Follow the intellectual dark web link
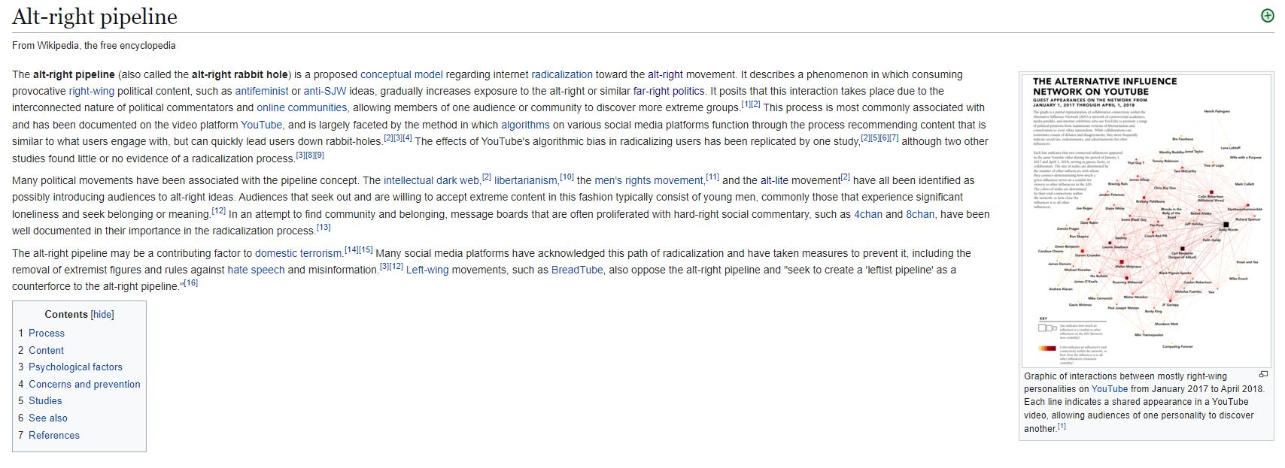 click(x=431, y=181)
